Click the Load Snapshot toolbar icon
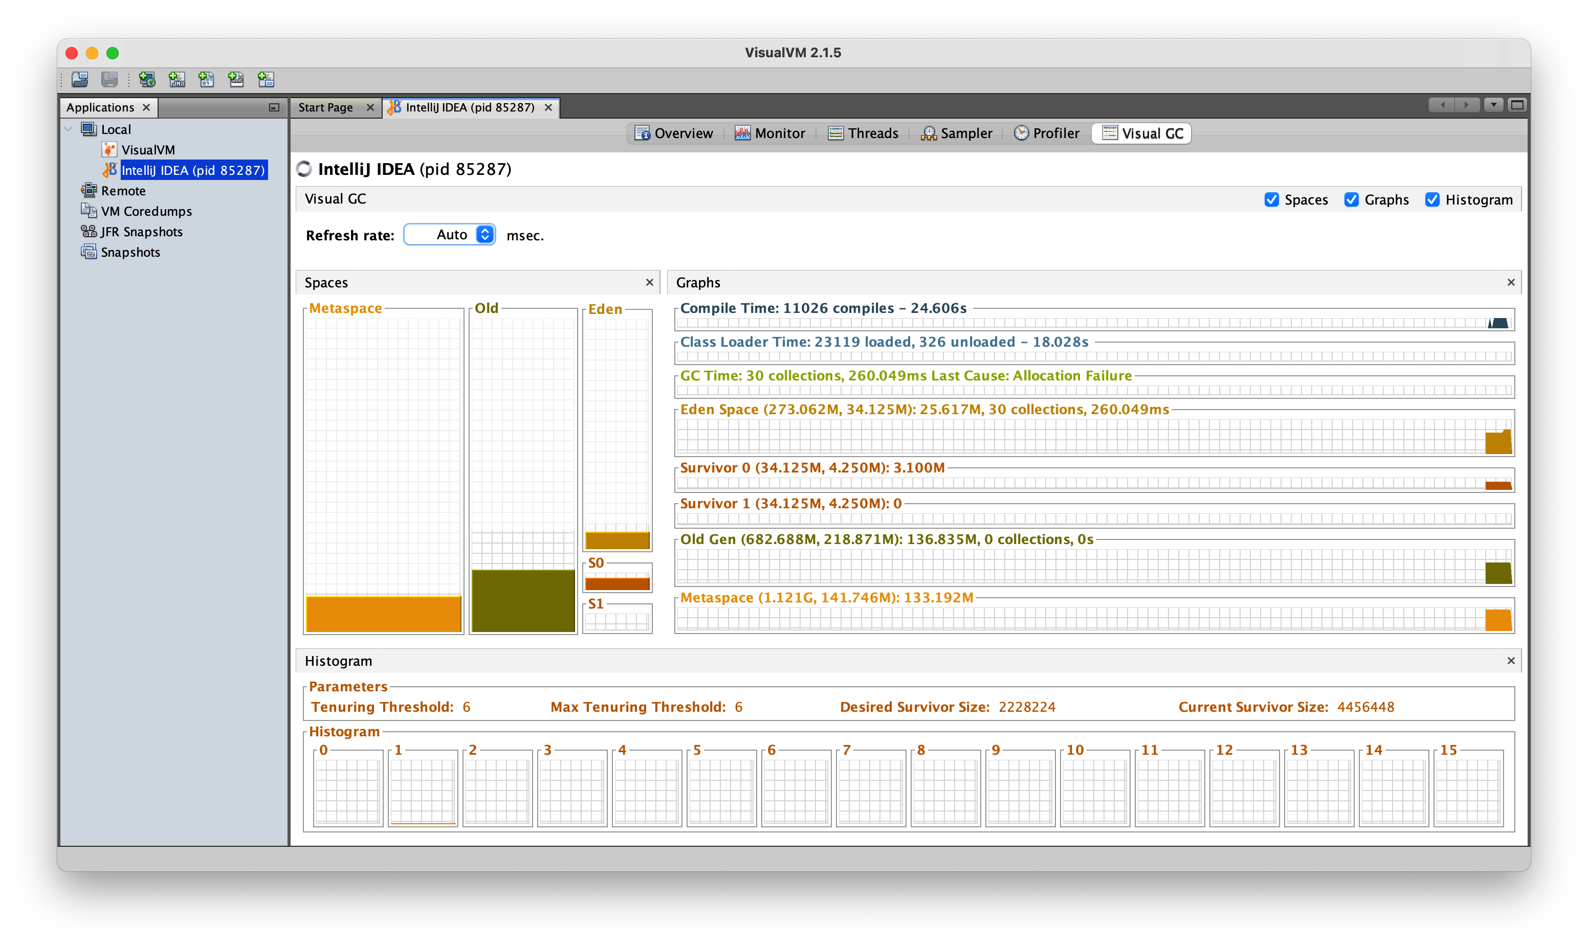1588x947 pixels. [x=80, y=79]
